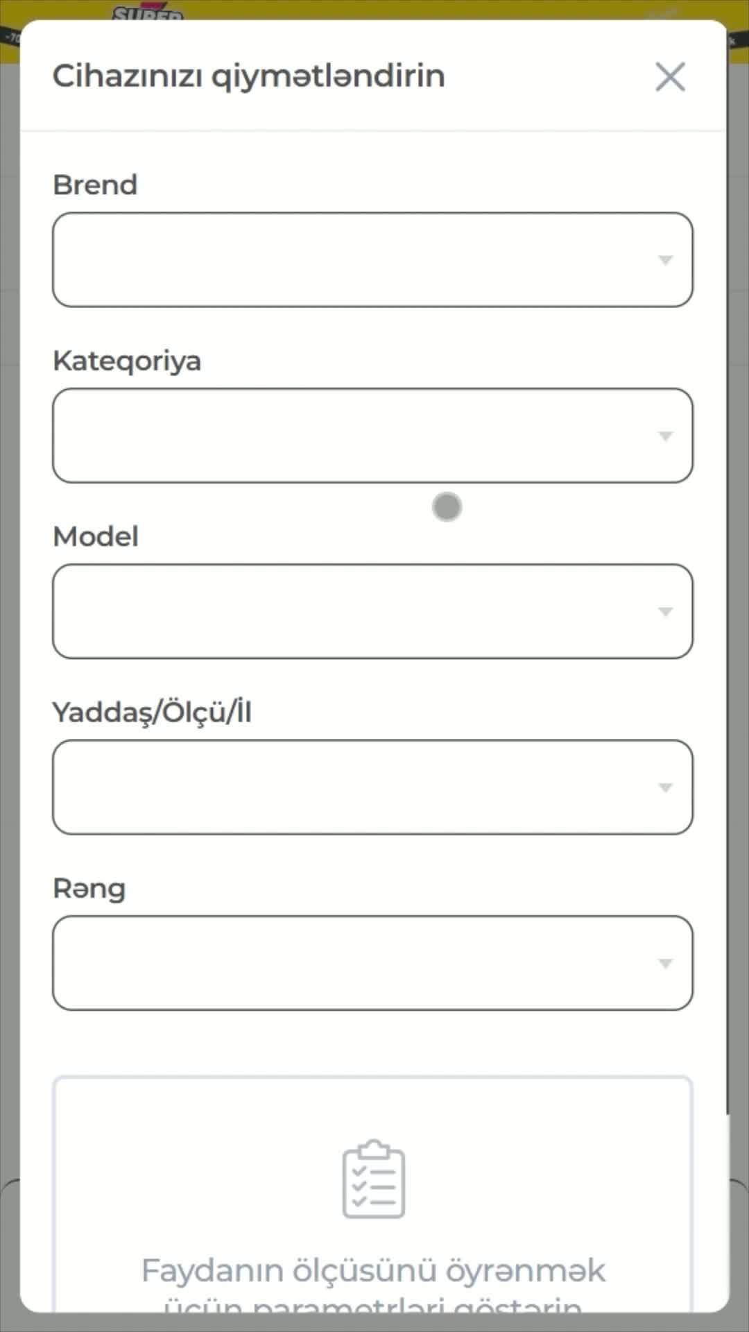
Task: Click the Yaddaş/Ölçü/İl dropdown arrow icon
Action: tap(665, 787)
